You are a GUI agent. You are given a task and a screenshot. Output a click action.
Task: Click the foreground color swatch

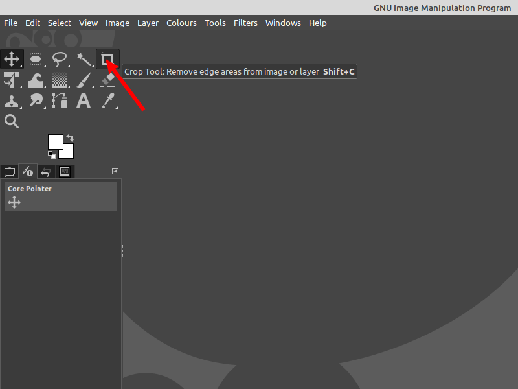click(x=56, y=141)
